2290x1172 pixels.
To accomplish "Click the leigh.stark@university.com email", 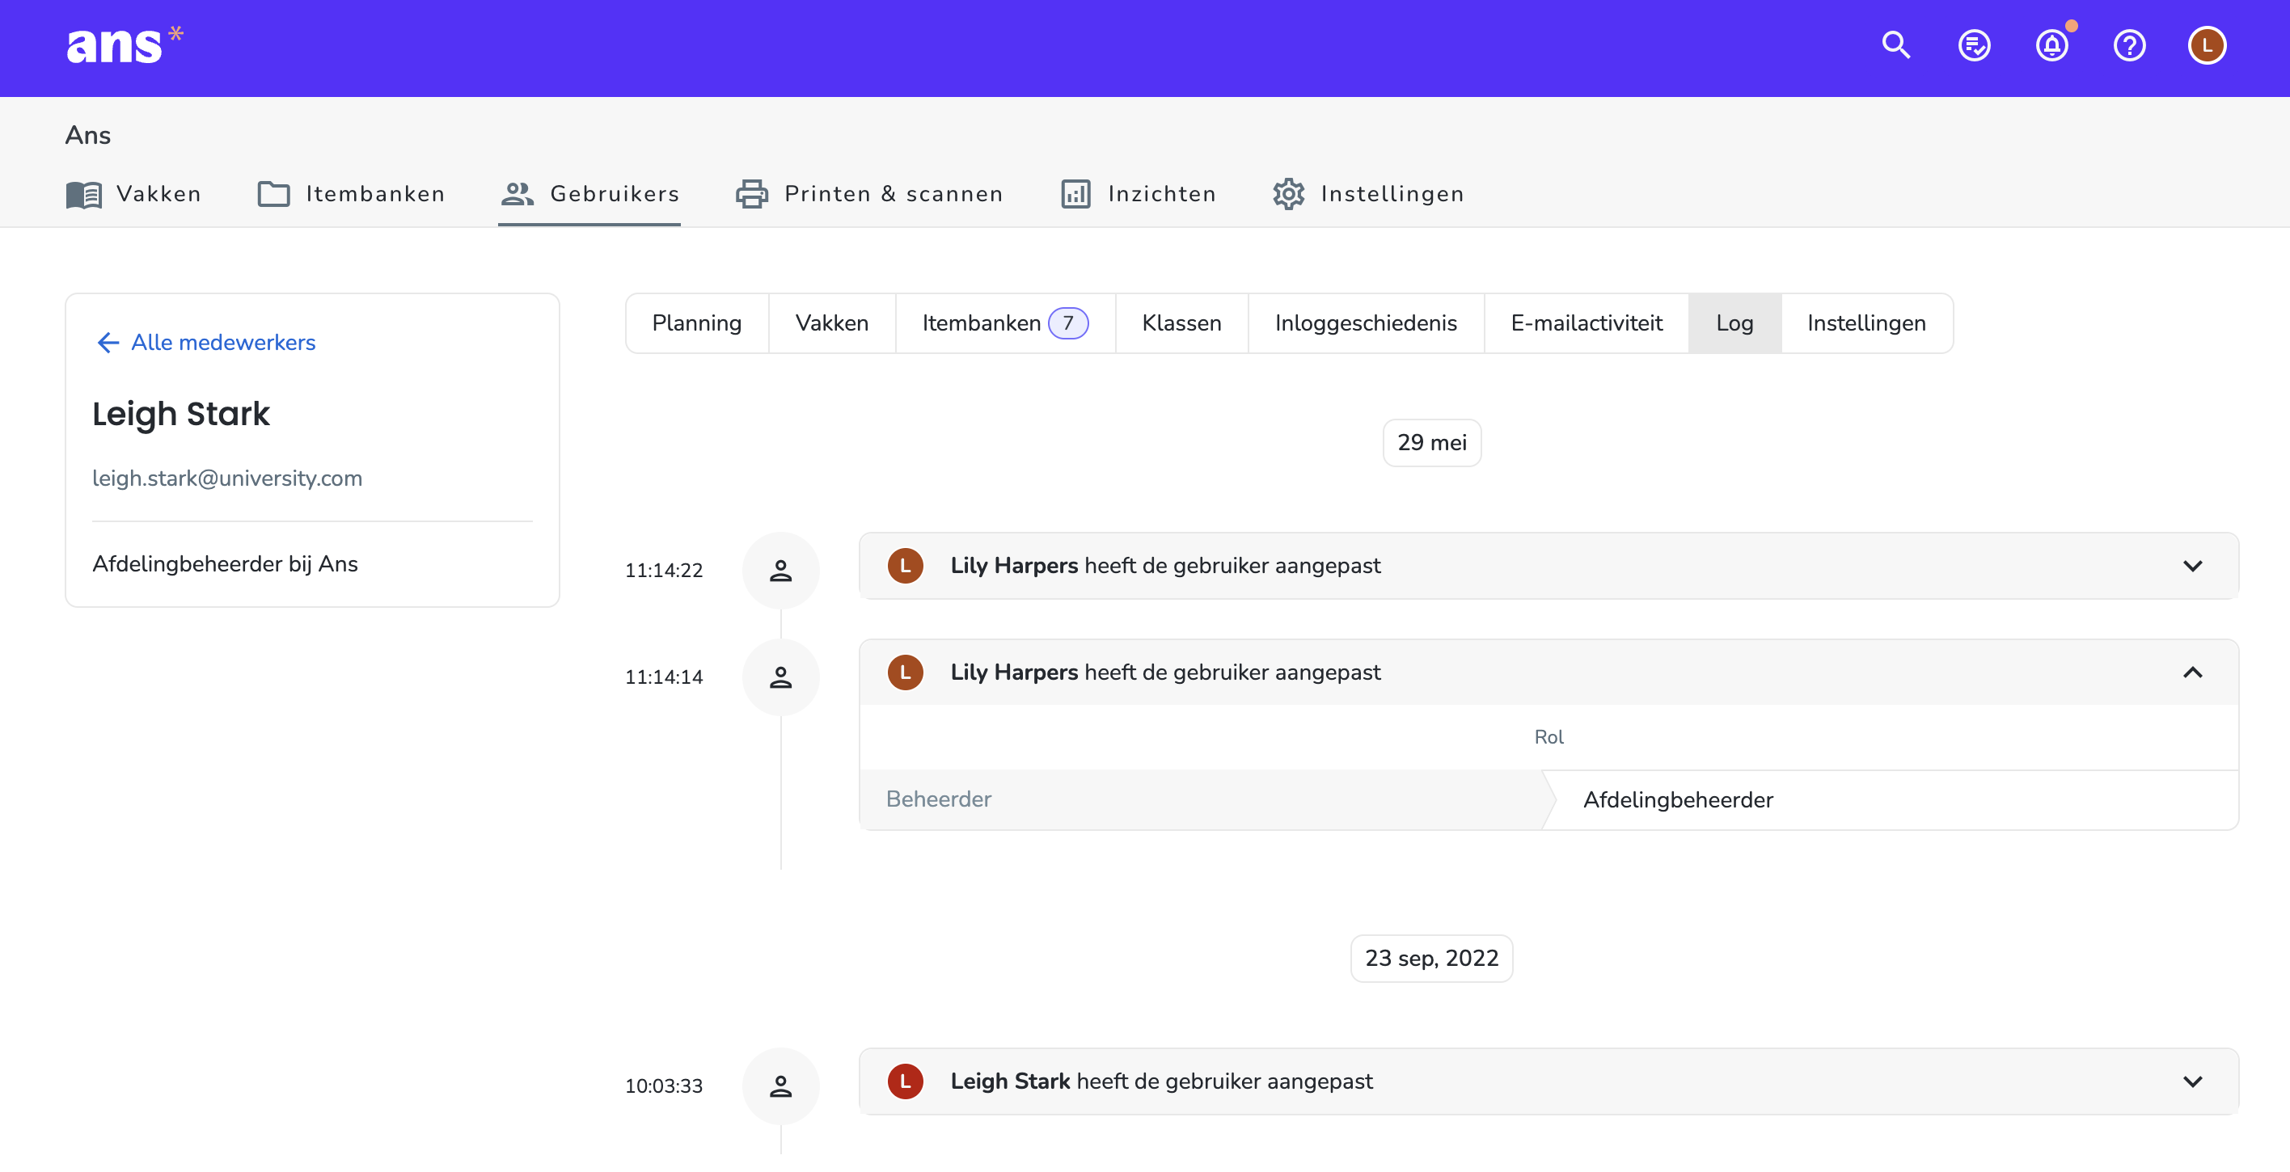I will pyautogui.click(x=227, y=479).
